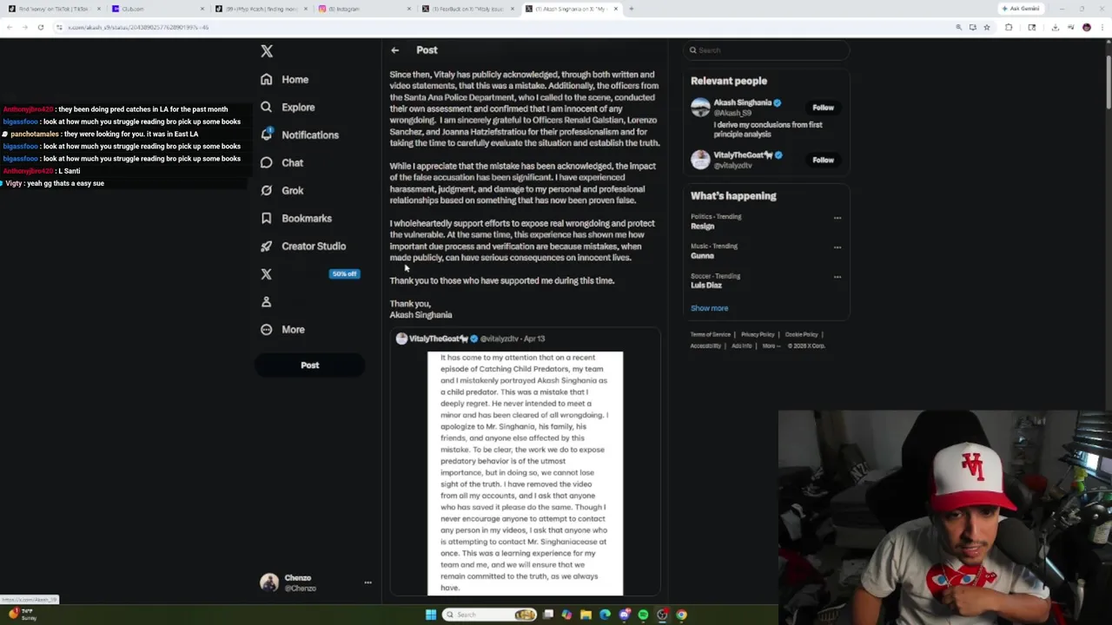1112x625 pixels.
Task: Click Show more under What's happening
Action: click(710, 308)
